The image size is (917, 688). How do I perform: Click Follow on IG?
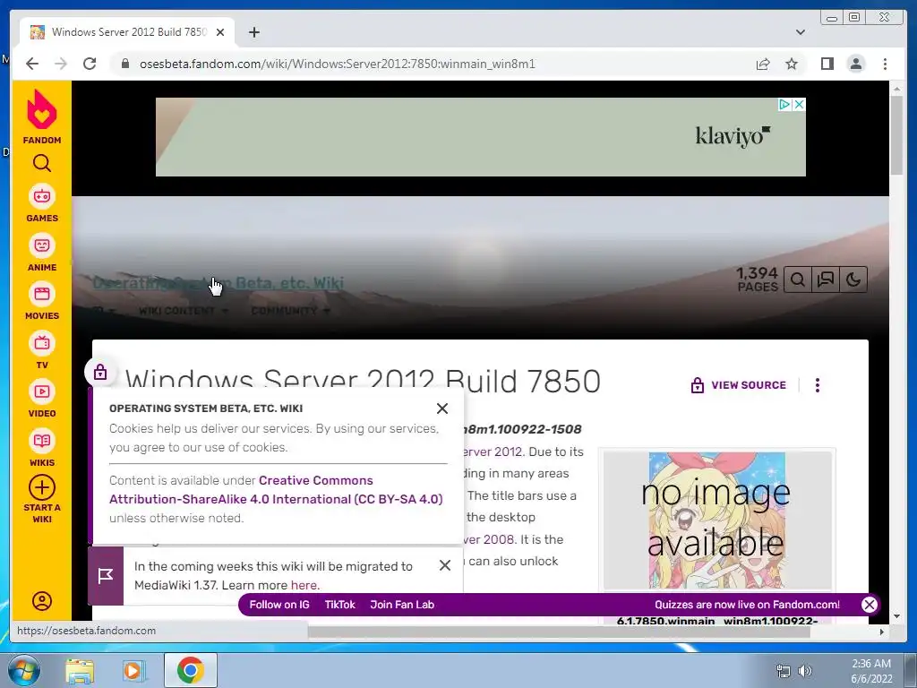(x=279, y=605)
